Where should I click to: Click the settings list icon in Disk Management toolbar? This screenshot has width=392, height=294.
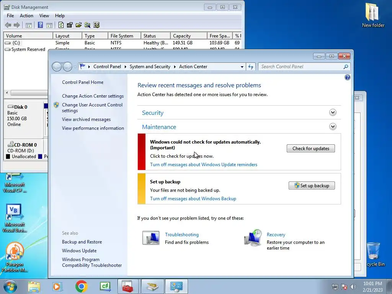(x=96, y=25)
